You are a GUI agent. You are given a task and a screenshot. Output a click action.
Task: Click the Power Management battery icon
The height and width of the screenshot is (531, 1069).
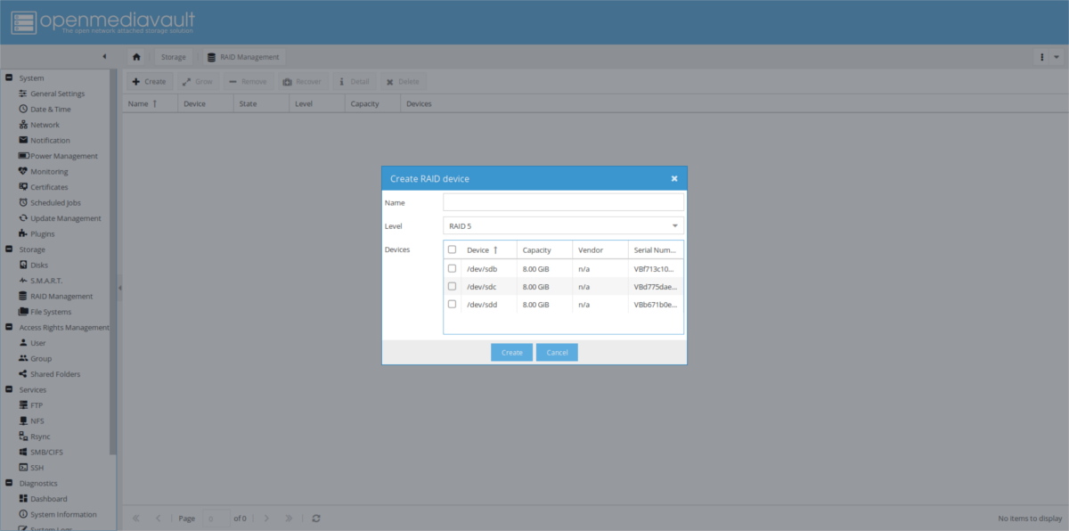[23, 156]
